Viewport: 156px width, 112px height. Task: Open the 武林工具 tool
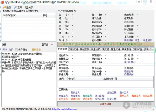click(87, 99)
